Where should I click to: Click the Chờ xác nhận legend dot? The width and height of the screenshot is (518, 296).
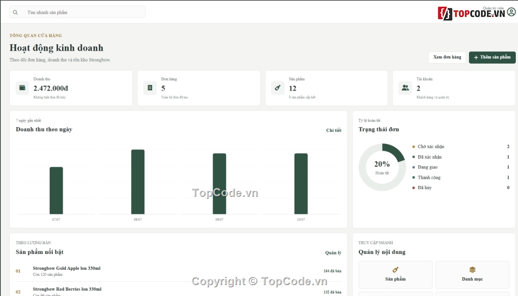[x=414, y=147]
